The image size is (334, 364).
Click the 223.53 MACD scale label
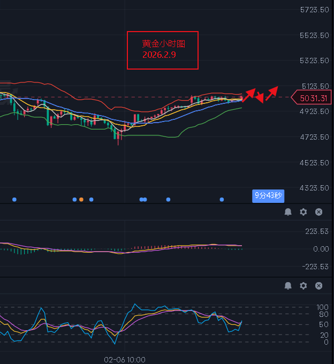point(317,231)
